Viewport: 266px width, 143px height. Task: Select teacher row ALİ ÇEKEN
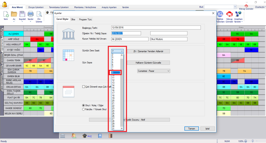(14, 34)
